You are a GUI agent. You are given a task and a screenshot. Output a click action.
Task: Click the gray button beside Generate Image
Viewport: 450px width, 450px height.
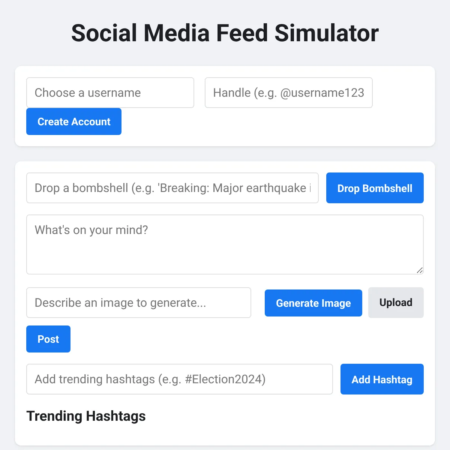tap(396, 303)
